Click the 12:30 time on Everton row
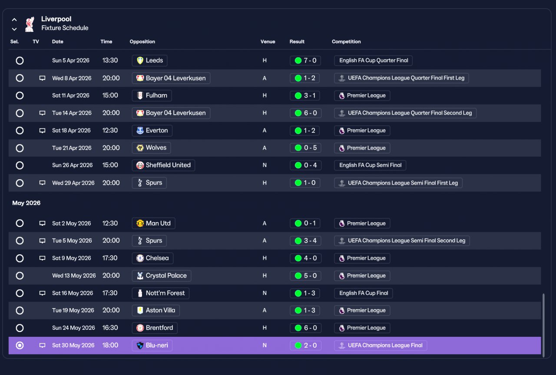Viewport: 556px width, 375px height. point(110,130)
